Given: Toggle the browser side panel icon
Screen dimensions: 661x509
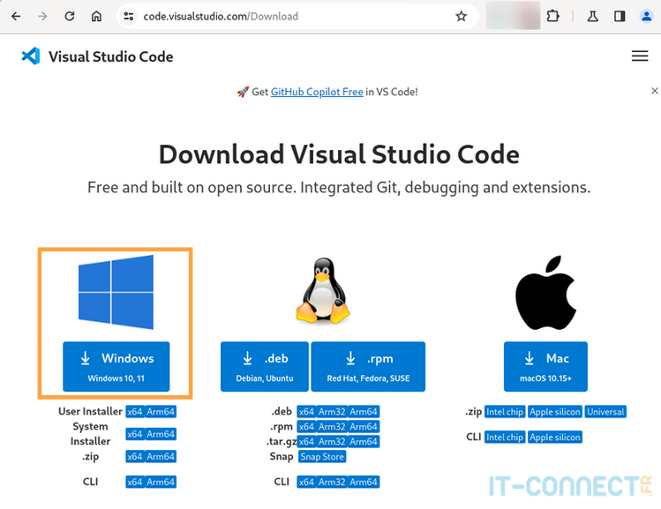Looking at the screenshot, I should point(620,16).
